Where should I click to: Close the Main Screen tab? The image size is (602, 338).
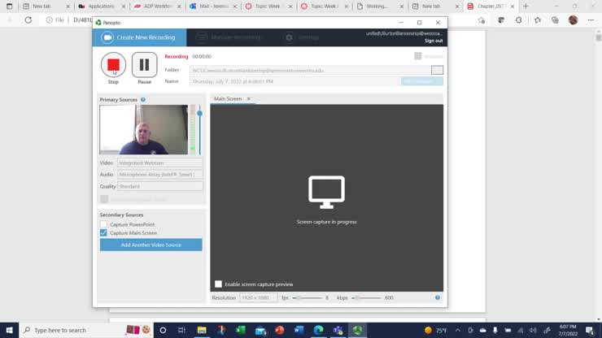click(x=249, y=99)
